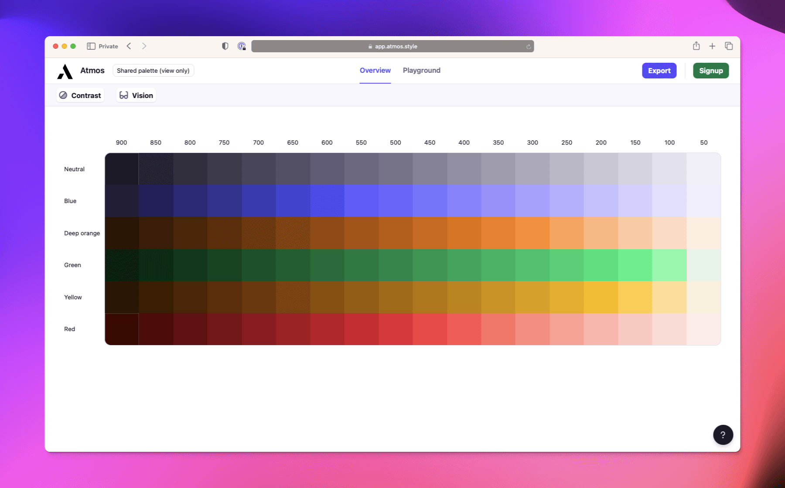The image size is (785, 488).
Task: Open a new browser tab with plus icon
Action: (712, 46)
